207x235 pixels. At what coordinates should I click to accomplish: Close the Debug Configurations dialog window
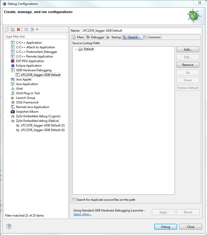click(200, 3)
